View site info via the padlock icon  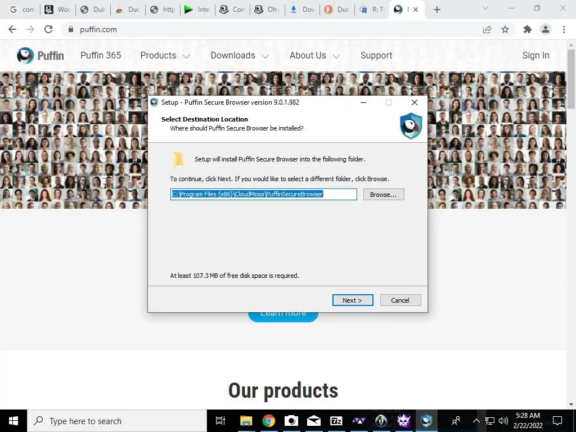coord(71,29)
